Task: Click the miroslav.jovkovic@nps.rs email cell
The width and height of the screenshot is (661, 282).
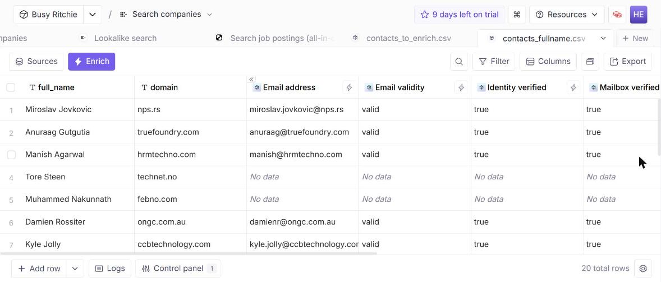Action: 302,110
